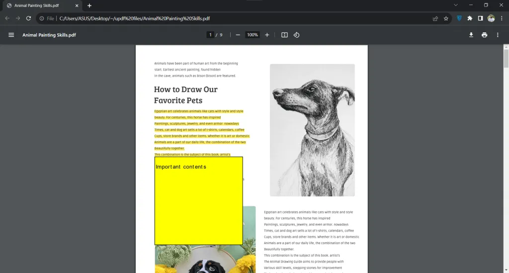Open PDF viewer more actions menu

point(498,35)
